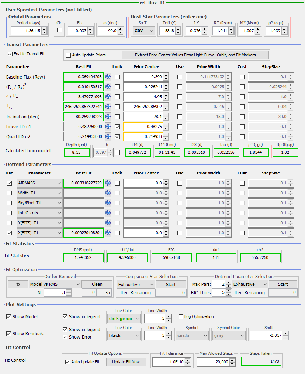Open the X(FITS)_T1 detrend dropdown
Image resolution: width=305 pixels, height=374 pixels.
click(39, 233)
